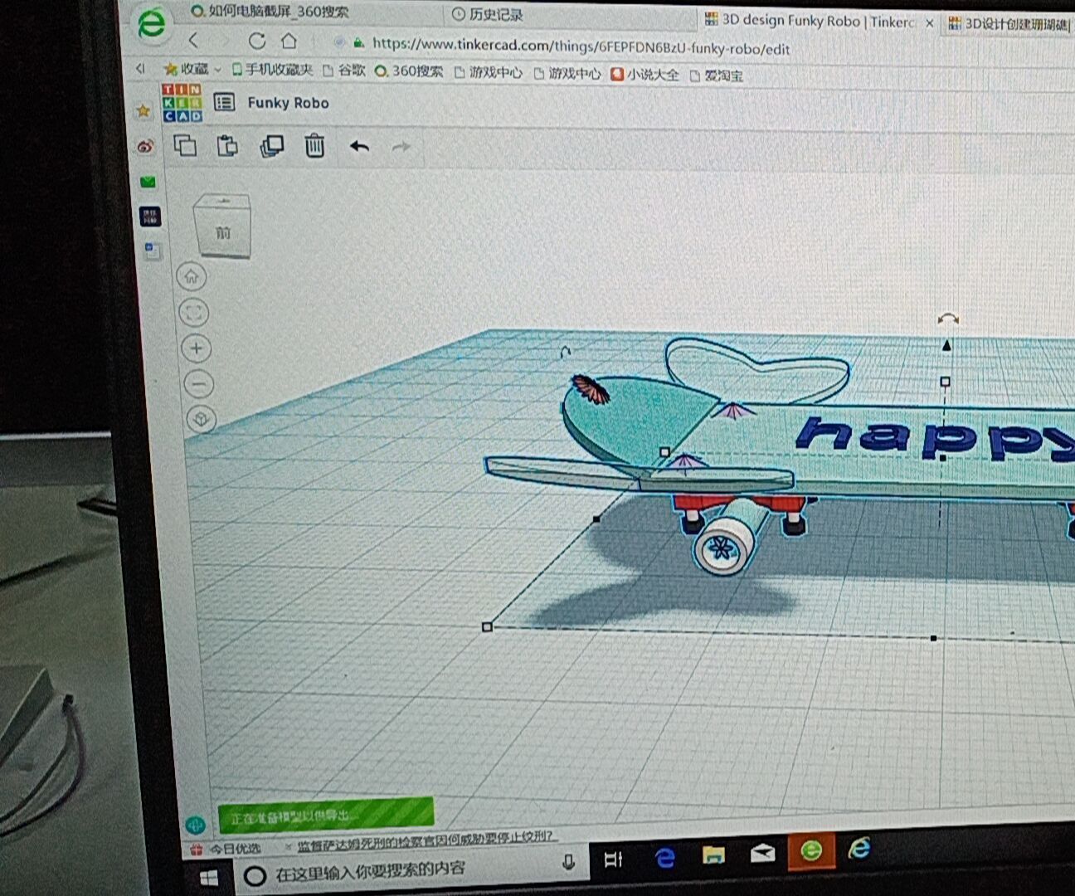Screen dimensions: 1075x896
Task: Toggle perspective view with the cube icon
Action: click(x=198, y=419)
